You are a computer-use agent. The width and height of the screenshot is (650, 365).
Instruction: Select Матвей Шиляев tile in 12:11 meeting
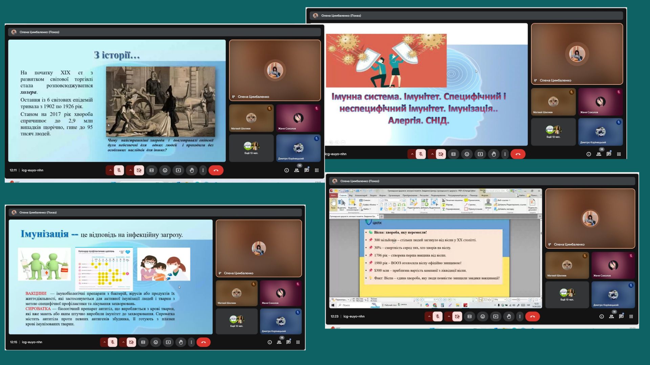pos(251,118)
